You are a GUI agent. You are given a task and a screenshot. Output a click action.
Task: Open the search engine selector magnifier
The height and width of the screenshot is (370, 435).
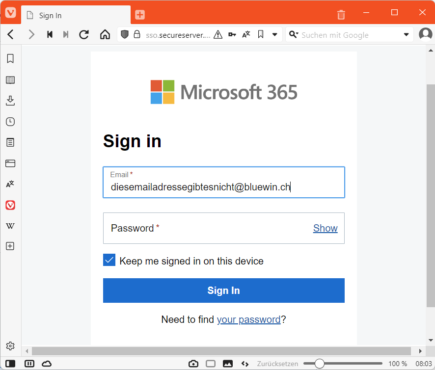coord(294,34)
